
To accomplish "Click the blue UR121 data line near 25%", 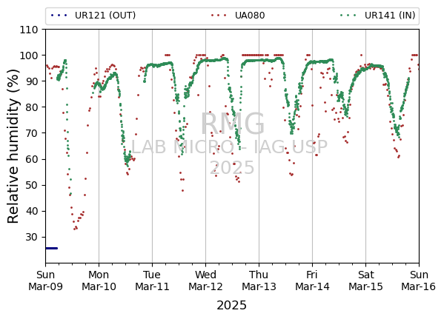I will [x=52, y=248].
